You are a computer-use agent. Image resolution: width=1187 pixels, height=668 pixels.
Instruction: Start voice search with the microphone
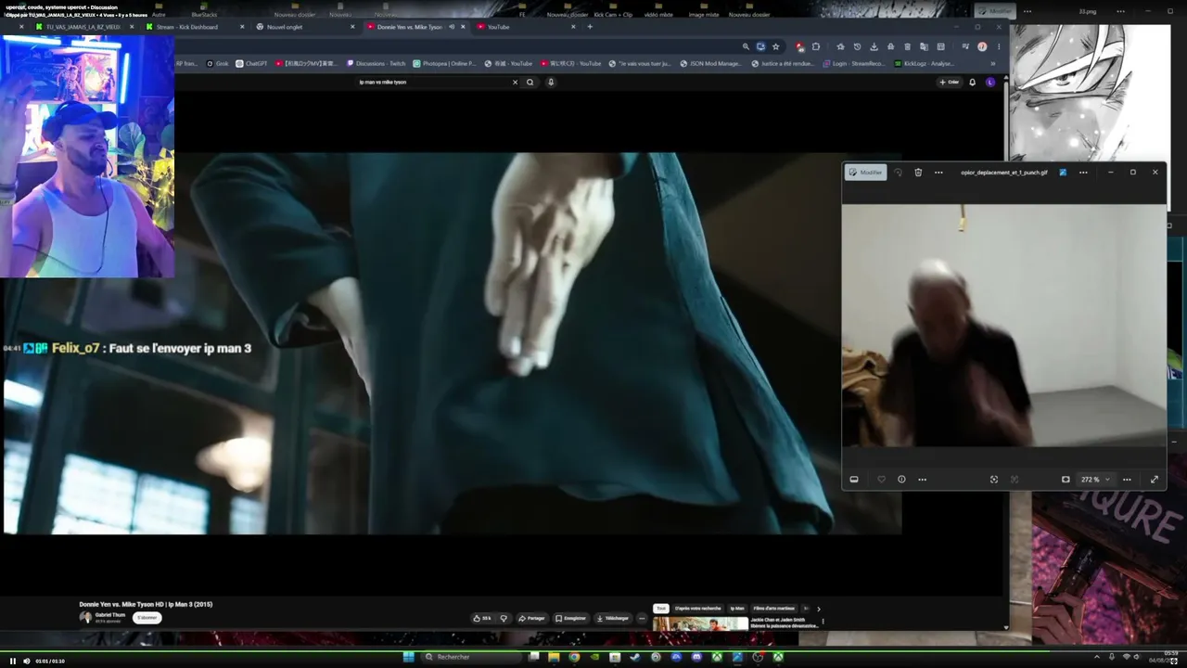pyautogui.click(x=551, y=82)
